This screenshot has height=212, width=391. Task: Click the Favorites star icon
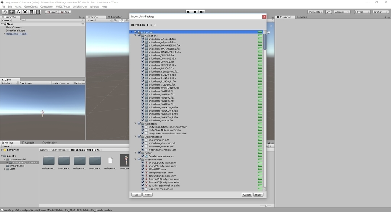tap(5, 150)
